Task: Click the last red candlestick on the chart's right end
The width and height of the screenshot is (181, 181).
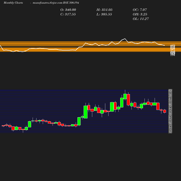Action: tap(165, 111)
